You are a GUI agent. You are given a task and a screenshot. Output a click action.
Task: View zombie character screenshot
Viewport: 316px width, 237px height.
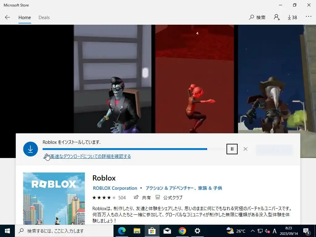click(x=112, y=79)
